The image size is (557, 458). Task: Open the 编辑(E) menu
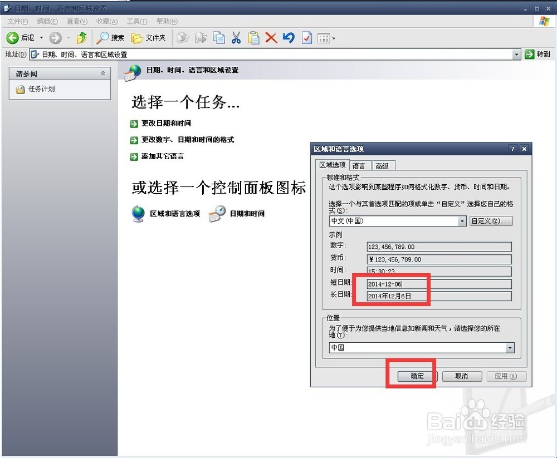47,21
